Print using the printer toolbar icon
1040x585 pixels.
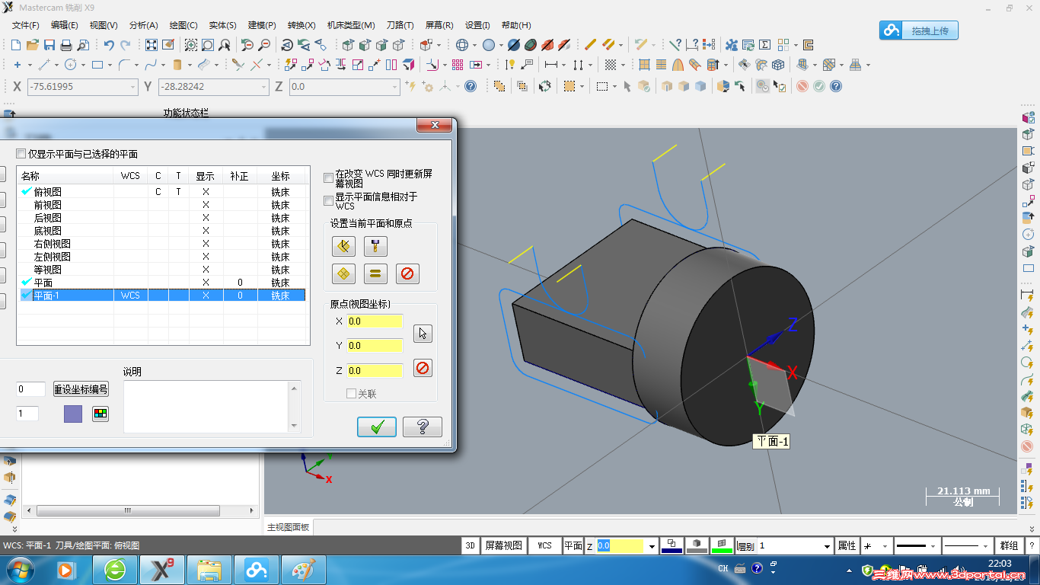66,45
